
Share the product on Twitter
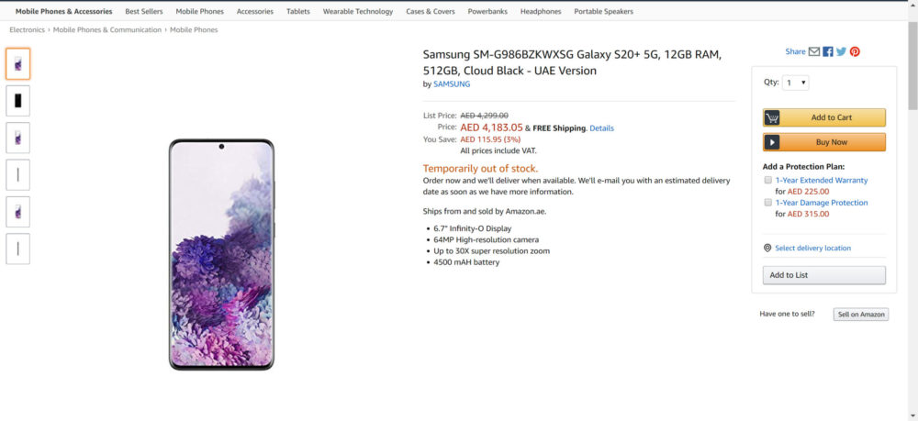coord(841,52)
